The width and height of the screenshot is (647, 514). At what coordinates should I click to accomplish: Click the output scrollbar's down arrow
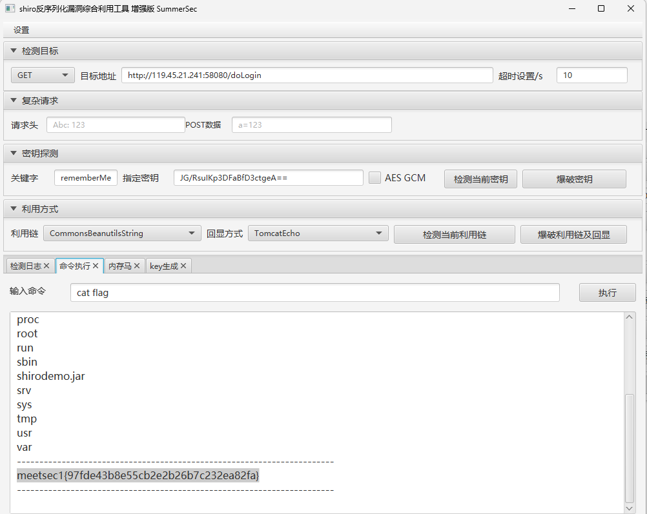630,508
